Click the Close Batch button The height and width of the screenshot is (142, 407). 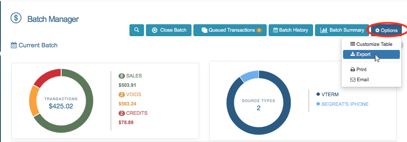click(x=169, y=30)
